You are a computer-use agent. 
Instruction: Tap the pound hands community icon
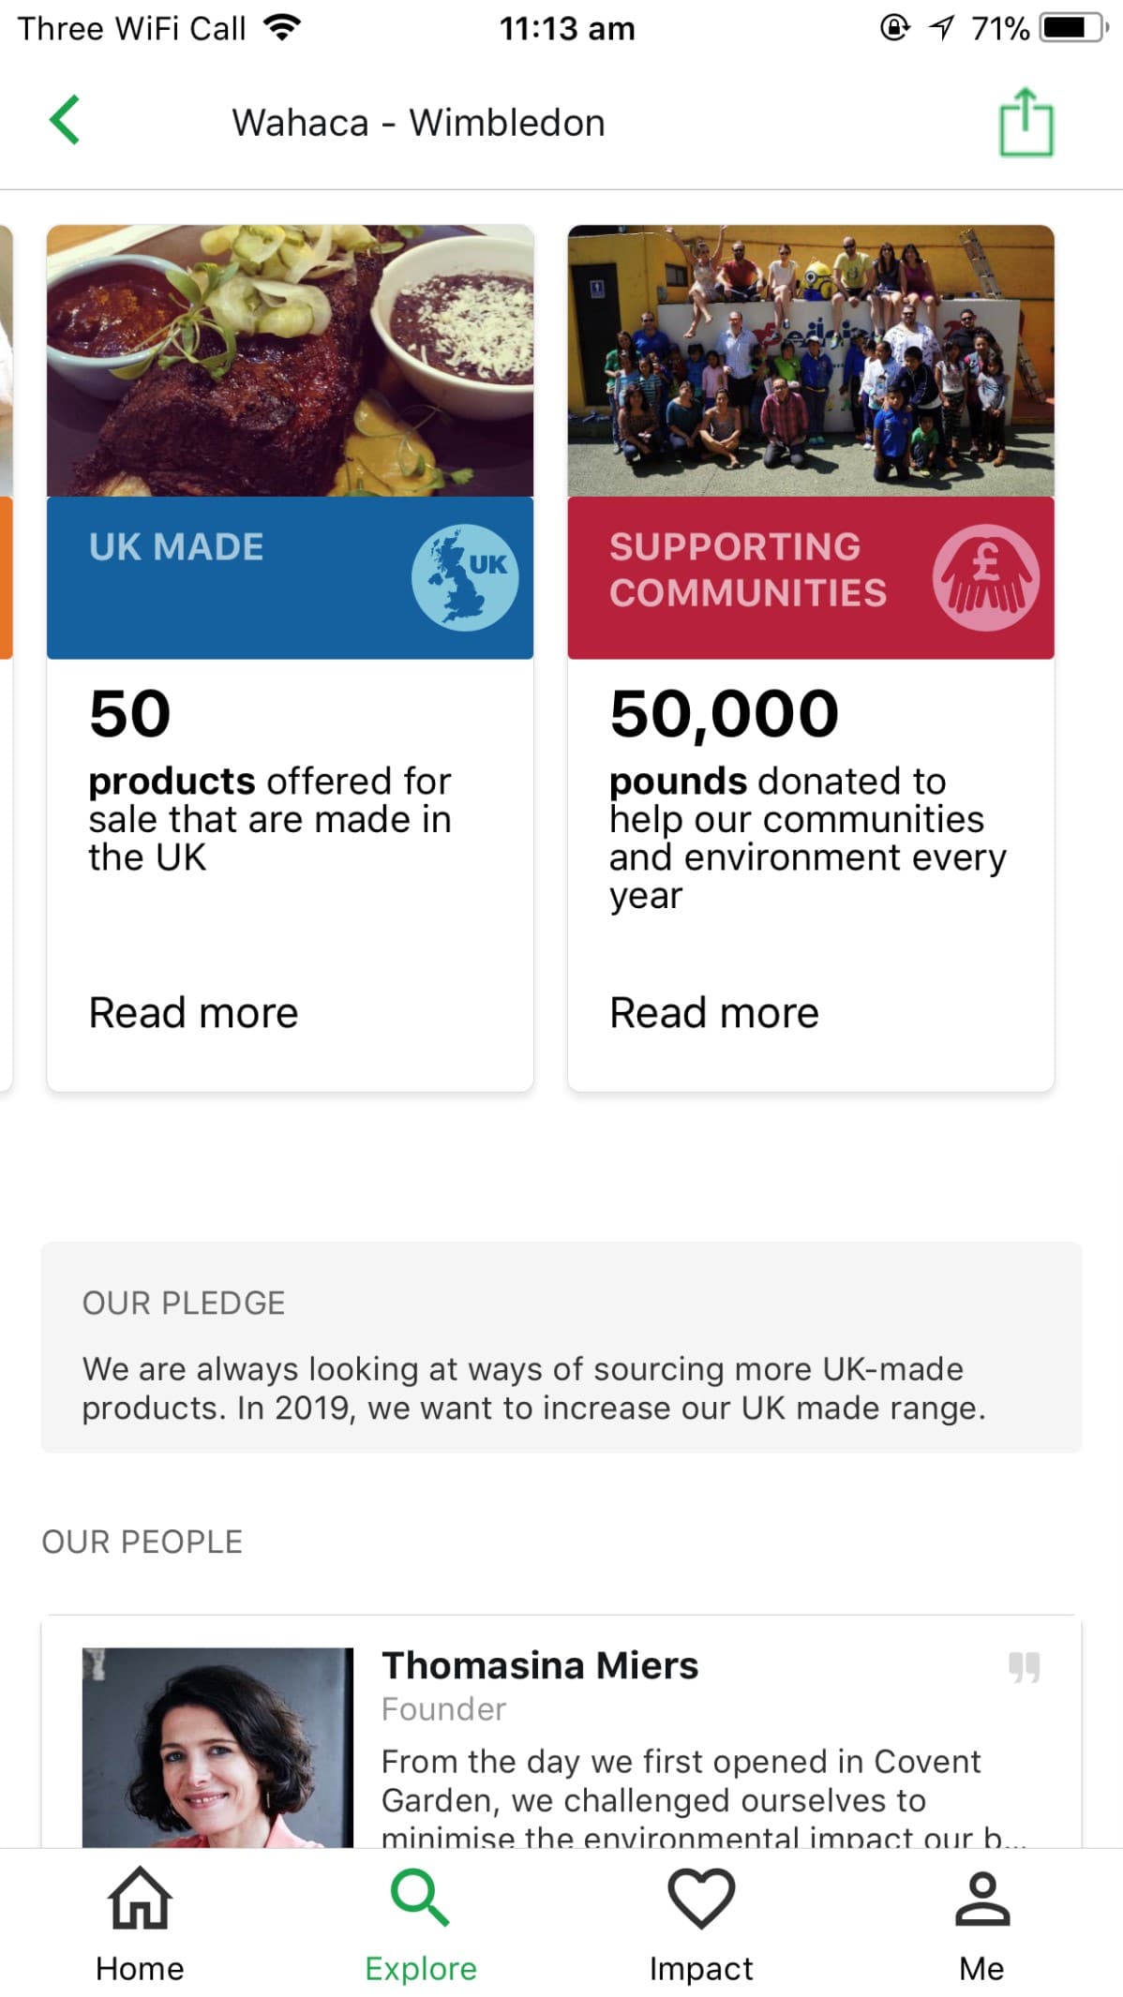coord(985,577)
